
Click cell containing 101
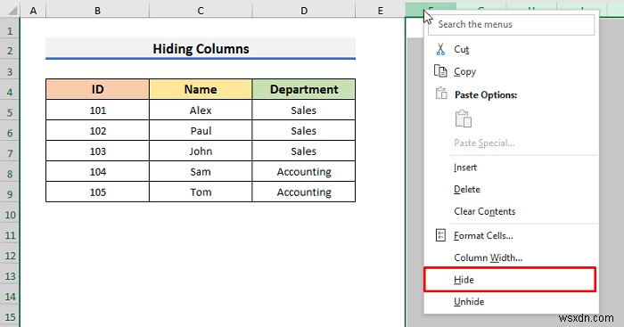coord(97,110)
